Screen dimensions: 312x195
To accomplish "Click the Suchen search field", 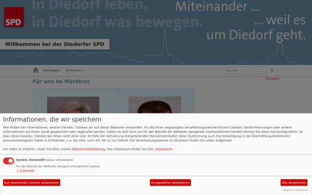I will pyautogui.click(x=245, y=70).
